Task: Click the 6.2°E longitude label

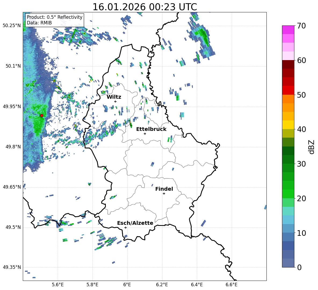Action: pyautogui.click(x=162, y=285)
